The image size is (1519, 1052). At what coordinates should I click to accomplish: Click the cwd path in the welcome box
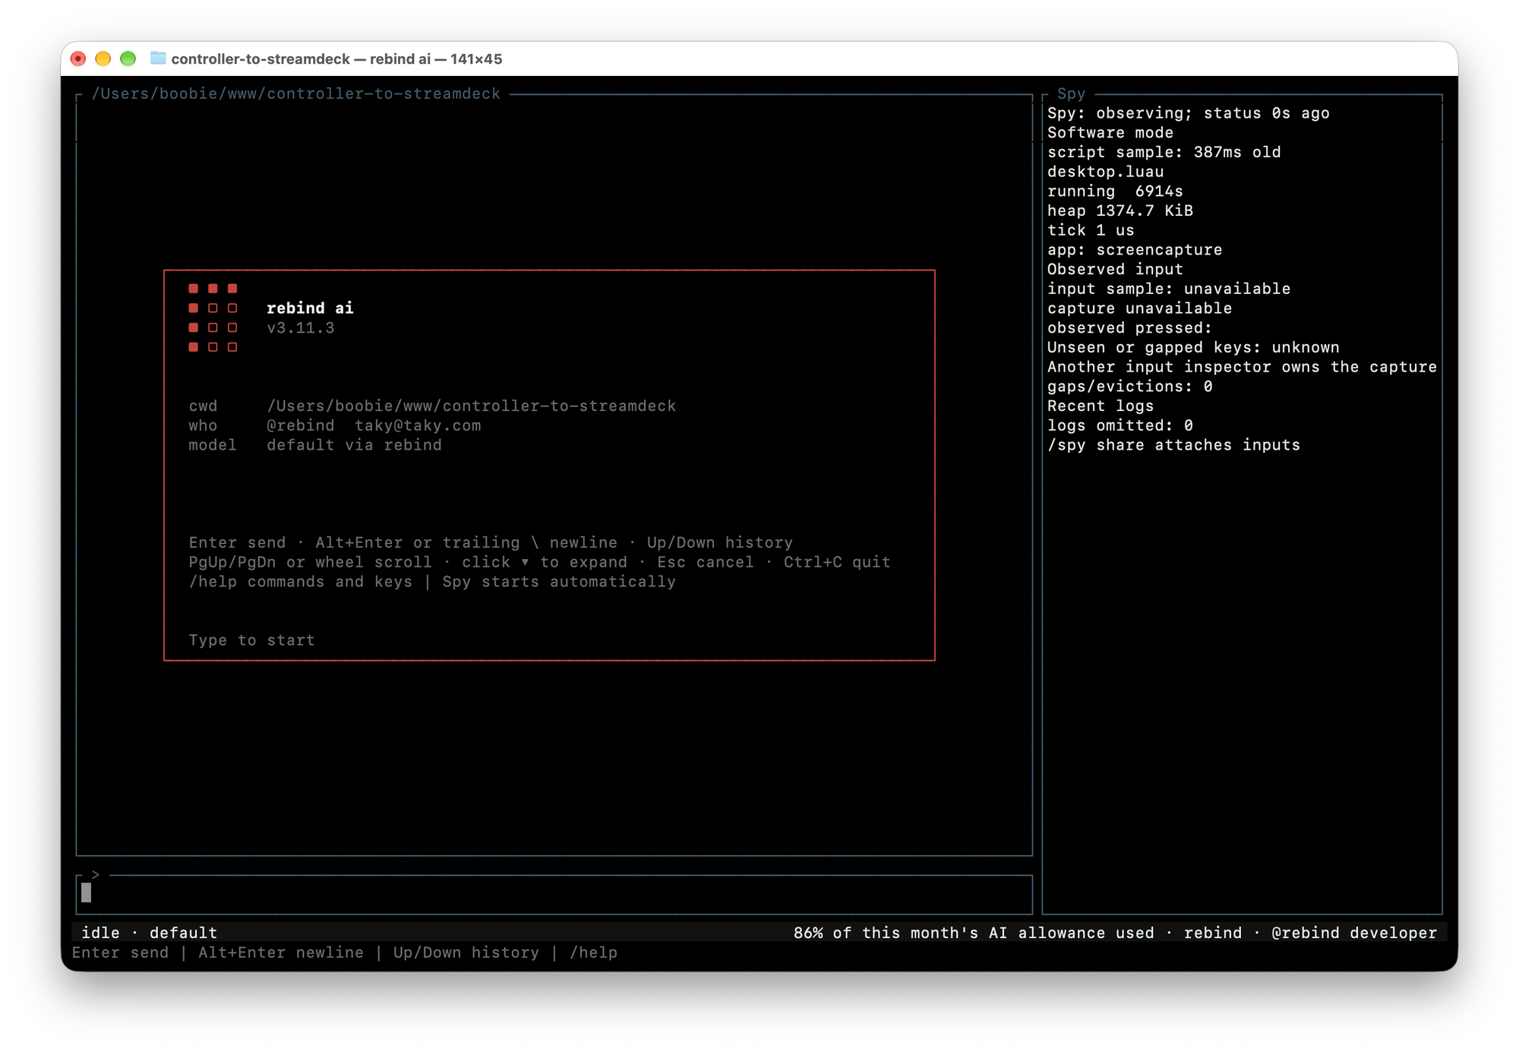(x=471, y=406)
